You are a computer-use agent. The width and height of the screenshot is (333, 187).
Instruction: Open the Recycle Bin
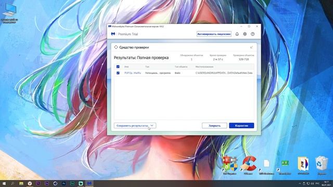(x=322, y=165)
